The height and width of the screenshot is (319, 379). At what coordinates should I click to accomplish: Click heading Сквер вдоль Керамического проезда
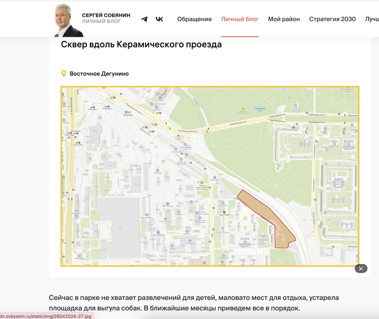141,44
